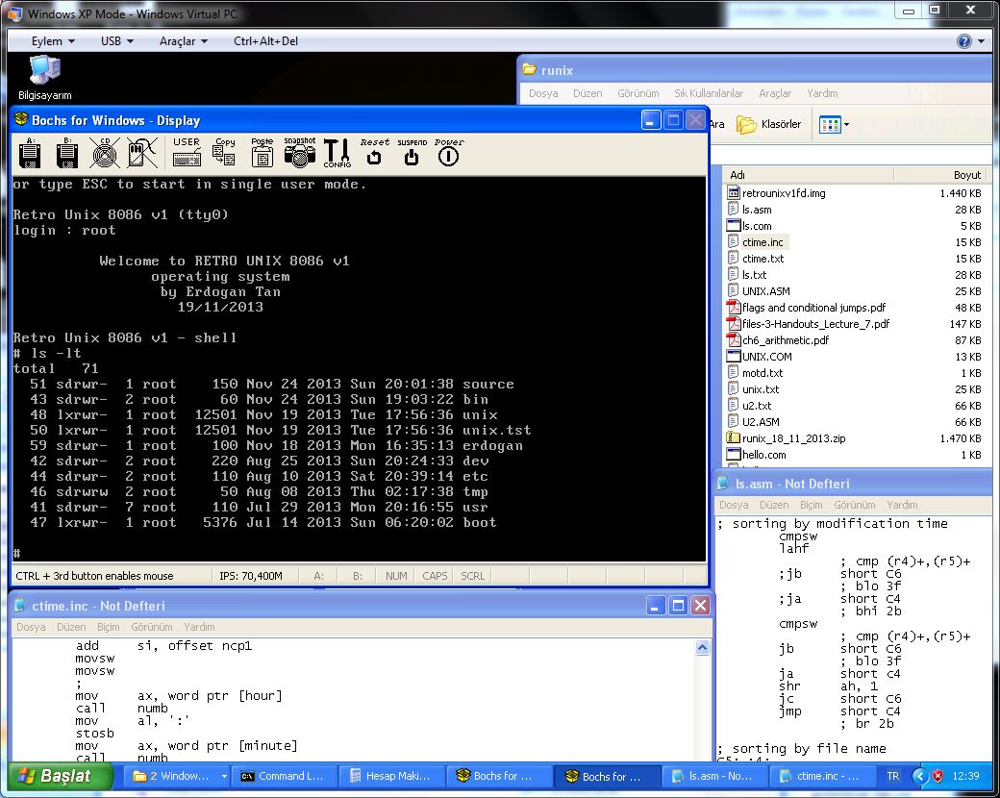Open the Eylem dropdown menu
This screenshot has width=1000, height=798.
(x=53, y=41)
